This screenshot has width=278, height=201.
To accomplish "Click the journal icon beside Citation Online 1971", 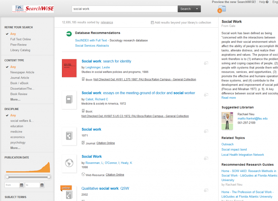I will click(x=83, y=142).
